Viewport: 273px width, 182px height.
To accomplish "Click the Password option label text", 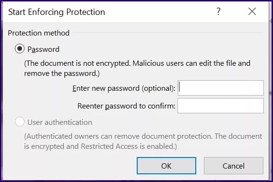I will pos(44,49).
